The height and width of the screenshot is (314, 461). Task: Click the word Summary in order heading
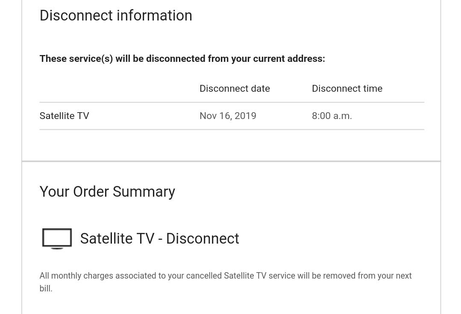(144, 192)
